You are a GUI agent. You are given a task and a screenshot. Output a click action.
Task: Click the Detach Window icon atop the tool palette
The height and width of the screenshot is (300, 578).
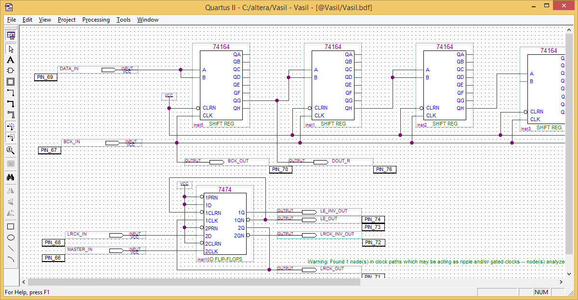tap(11, 35)
